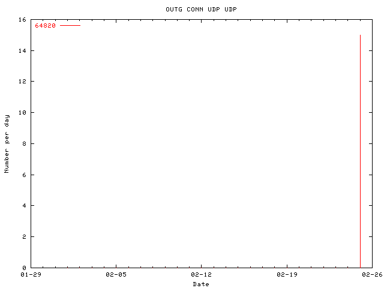
Task: Click the y-axis value 6
Action: click(24, 175)
